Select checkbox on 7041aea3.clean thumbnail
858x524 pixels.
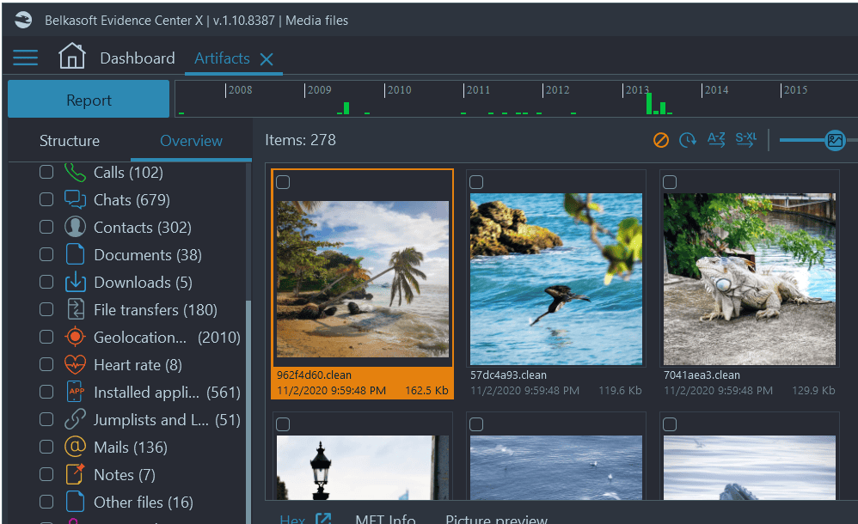tap(670, 182)
